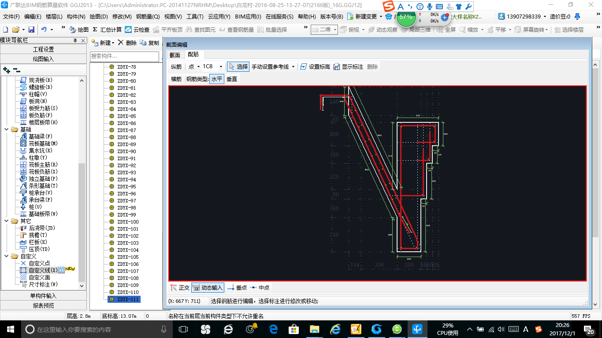Switch to the 截面 tab
This screenshot has height=338, width=602.
[x=175, y=55]
